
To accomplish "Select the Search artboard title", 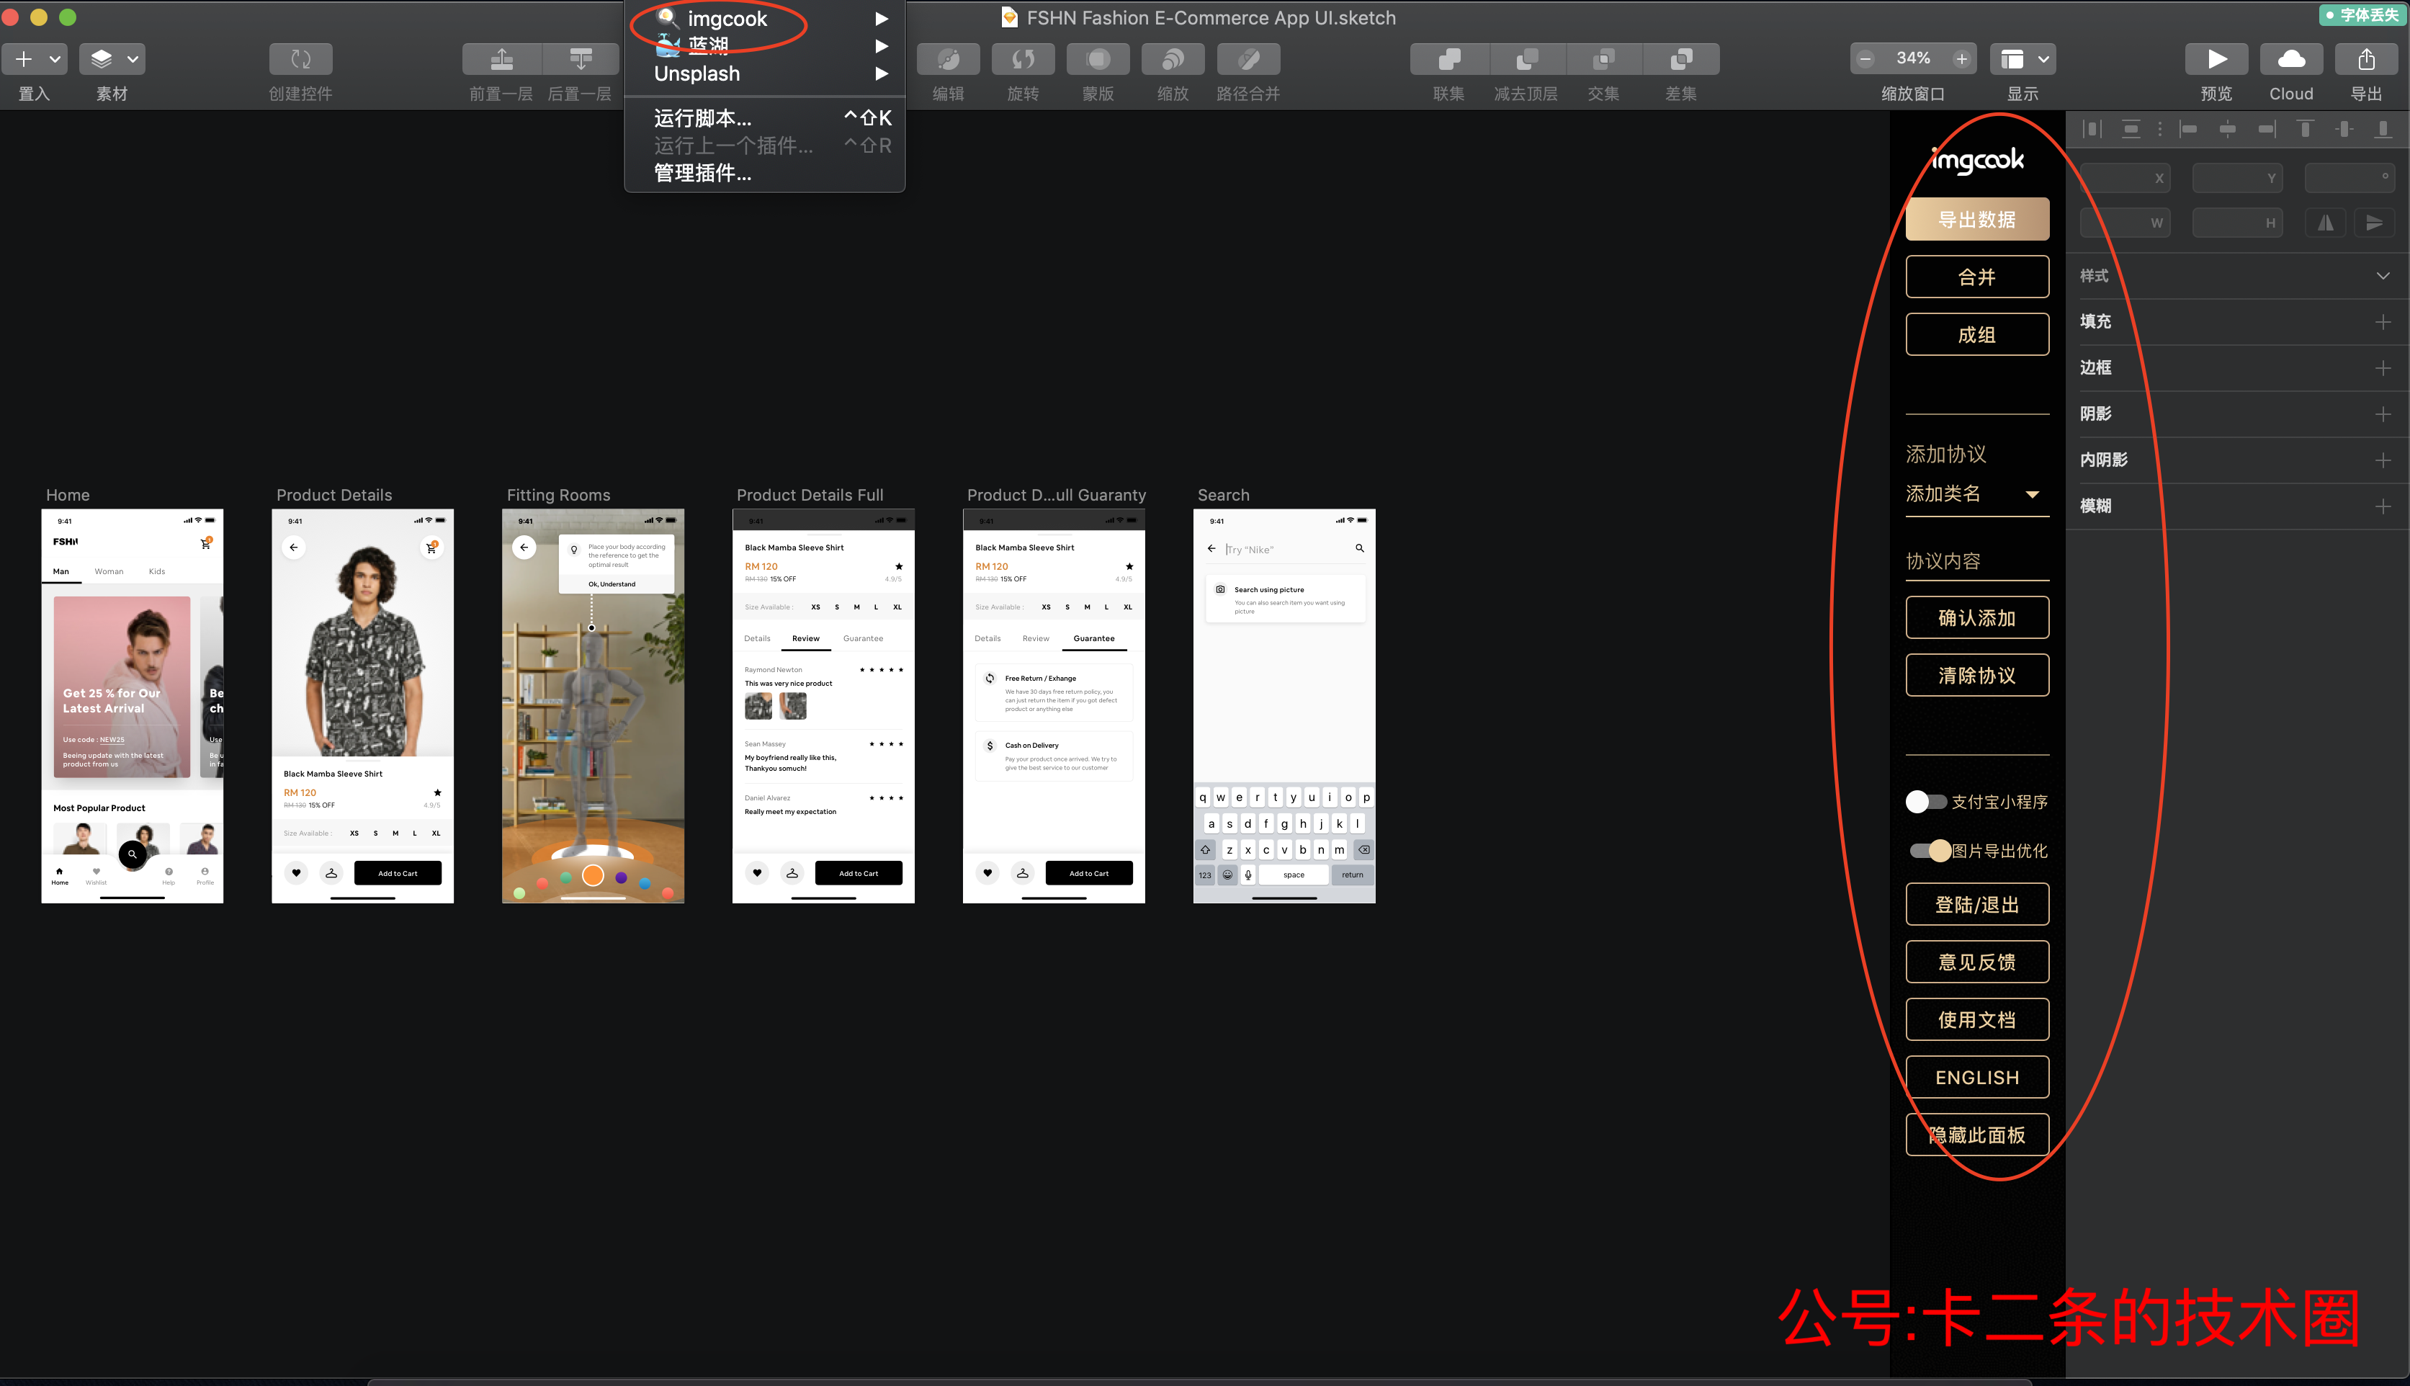I will click(1223, 495).
